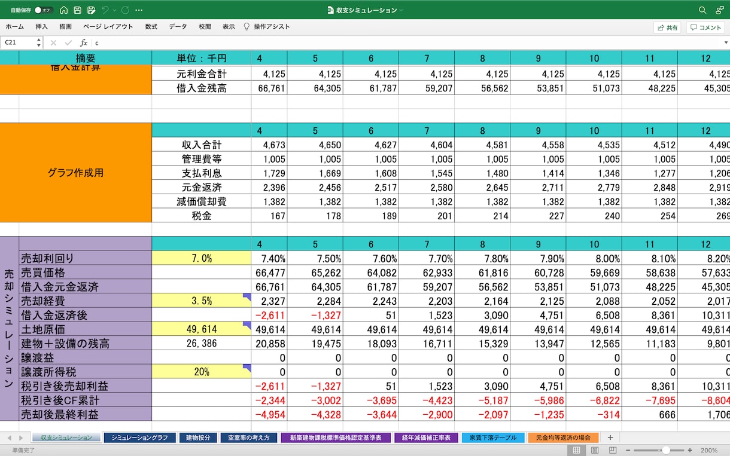Click the Search magnifier icon
This screenshot has height=456, width=730.
[703, 10]
